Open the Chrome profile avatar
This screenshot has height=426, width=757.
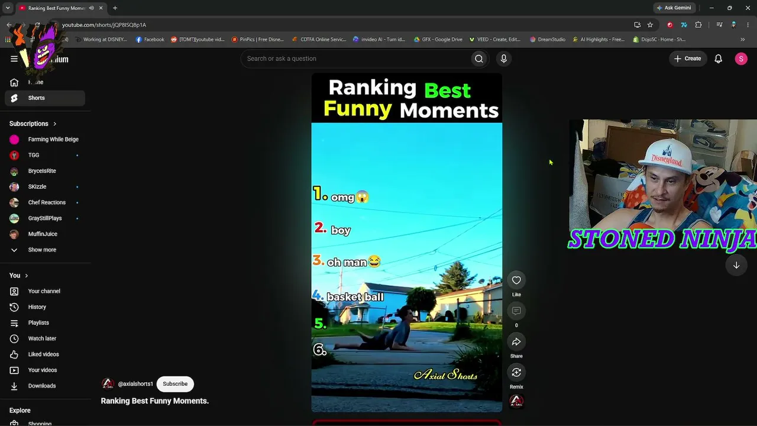tap(733, 25)
